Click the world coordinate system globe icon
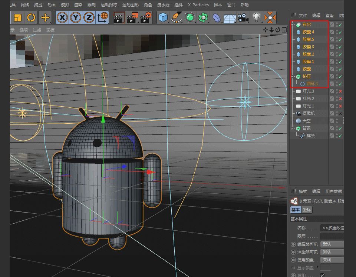 (x=102, y=17)
